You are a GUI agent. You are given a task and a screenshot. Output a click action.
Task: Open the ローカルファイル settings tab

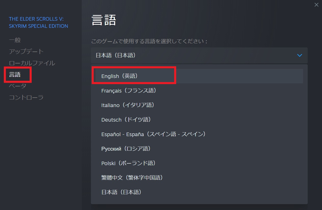point(32,63)
